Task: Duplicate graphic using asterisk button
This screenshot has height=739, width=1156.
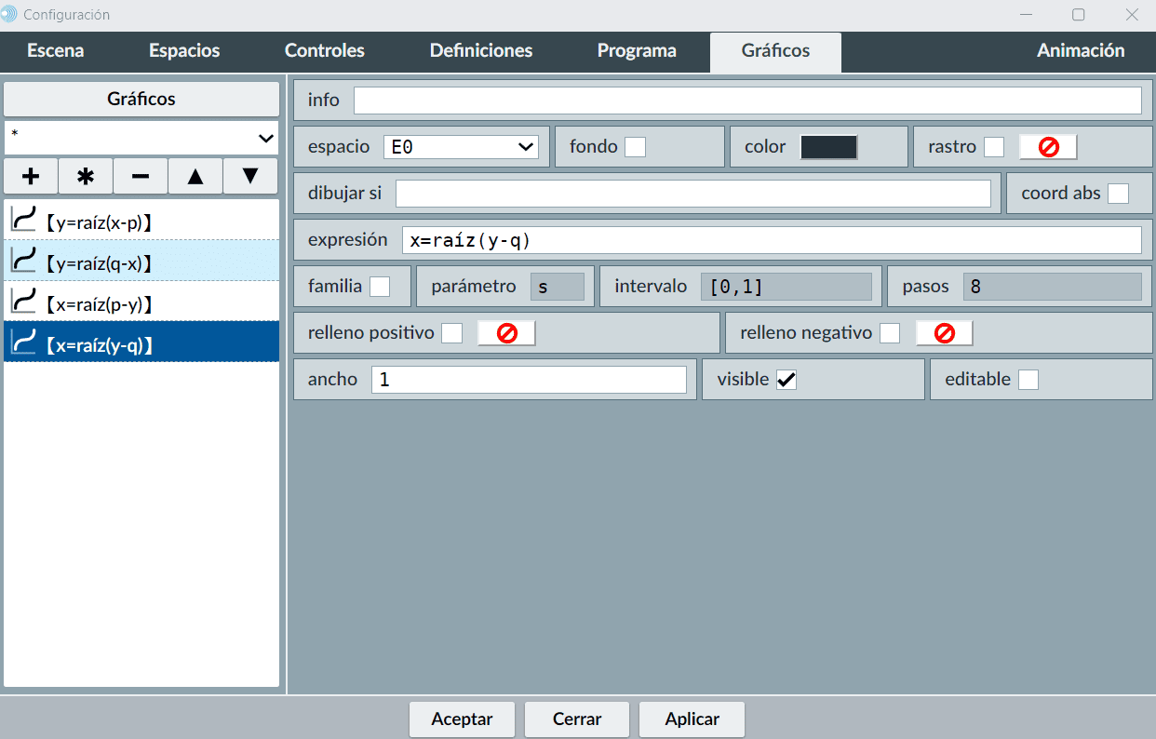Action: tap(86, 176)
